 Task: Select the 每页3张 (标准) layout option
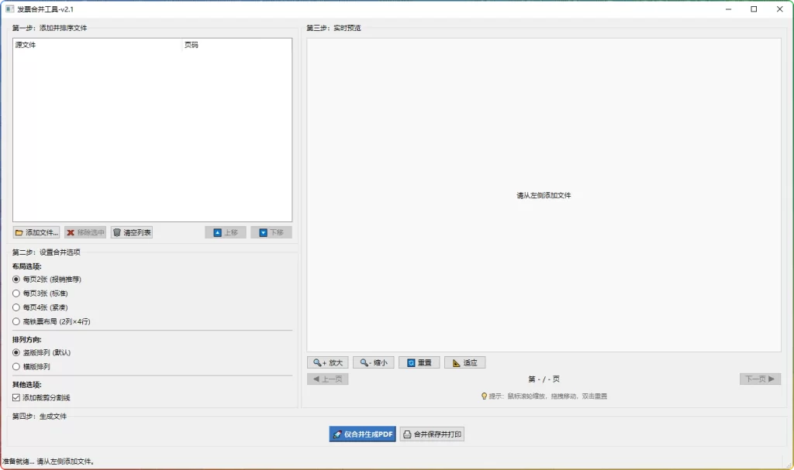(x=16, y=293)
